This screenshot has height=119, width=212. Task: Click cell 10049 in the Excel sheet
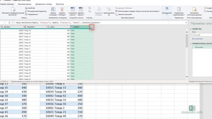click(x=47, y=116)
